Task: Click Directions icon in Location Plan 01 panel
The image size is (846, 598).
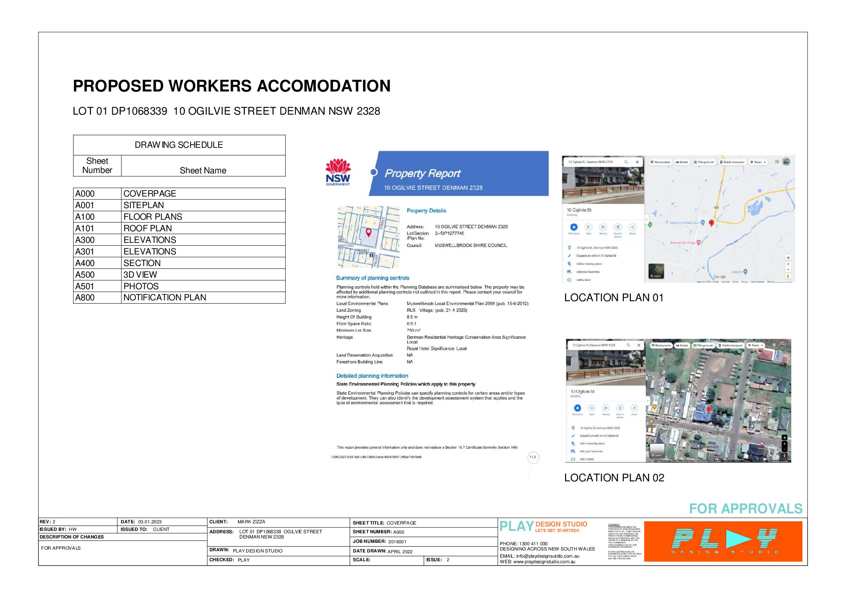Action: (574, 227)
